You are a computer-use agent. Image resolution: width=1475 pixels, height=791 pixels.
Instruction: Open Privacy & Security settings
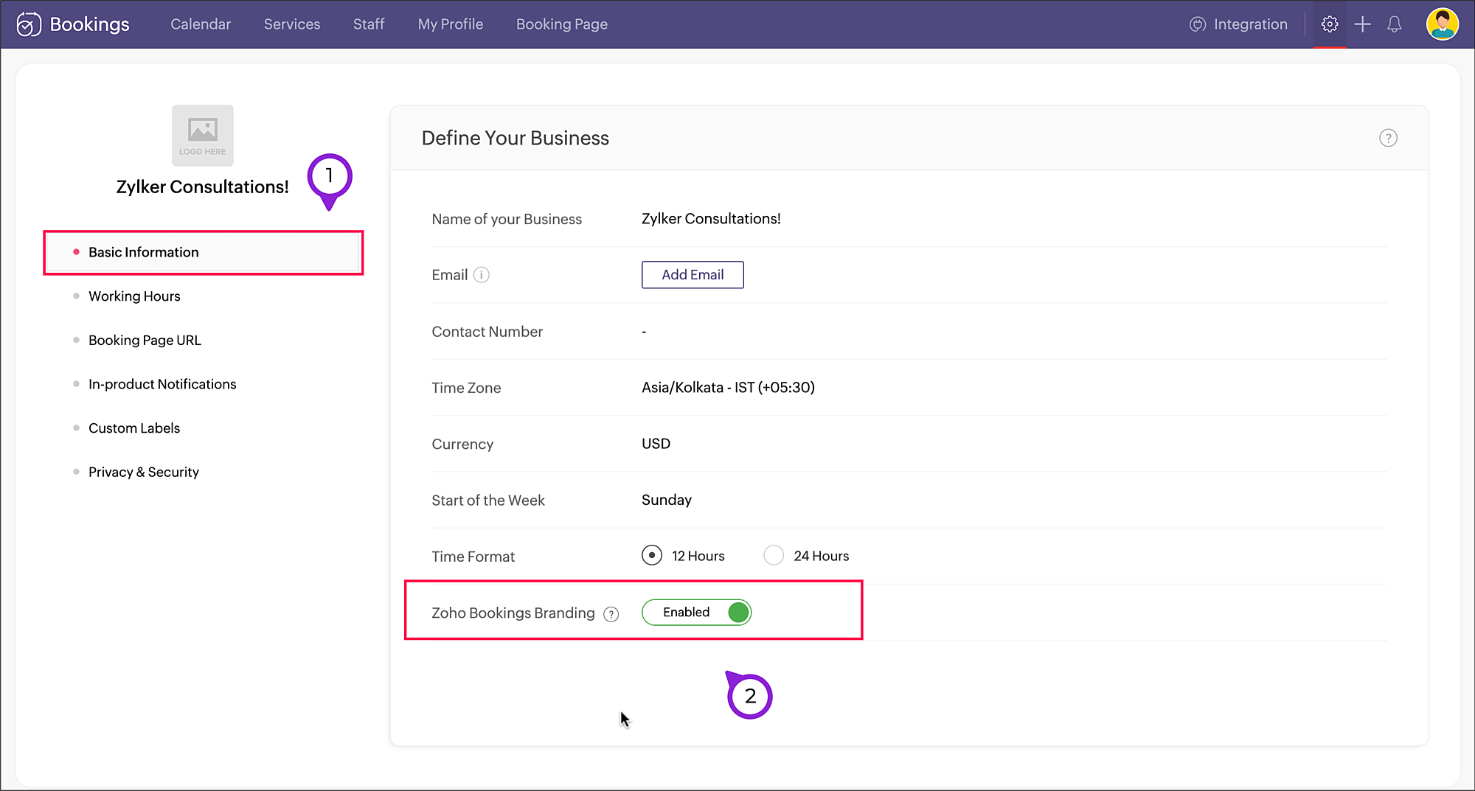(144, 473)
